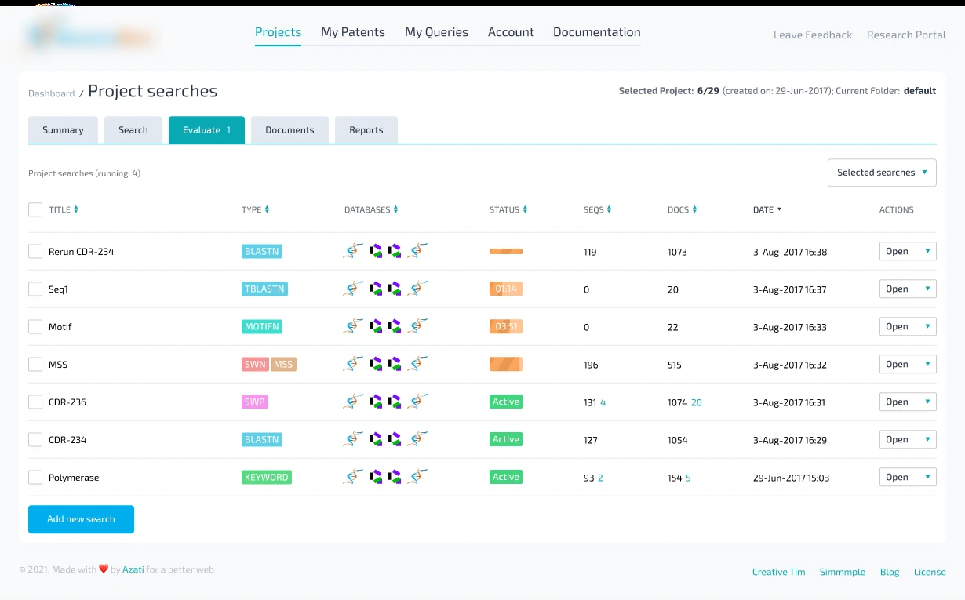Image resolution: width=965 pixels, height=600 pixels.
Task: Click the Active status badge for CDR-236
Action: tap(506, 402)
